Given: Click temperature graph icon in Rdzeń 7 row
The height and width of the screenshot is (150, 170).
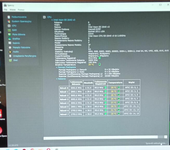Looking at the screenshot, I should (x=119, y=114).
